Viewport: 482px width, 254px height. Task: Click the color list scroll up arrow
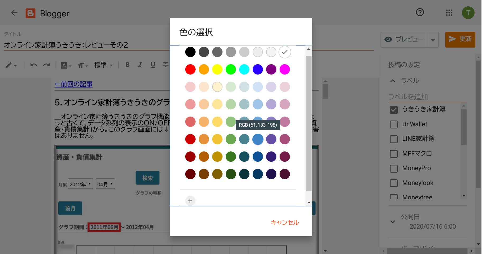[x=309, y=49]
